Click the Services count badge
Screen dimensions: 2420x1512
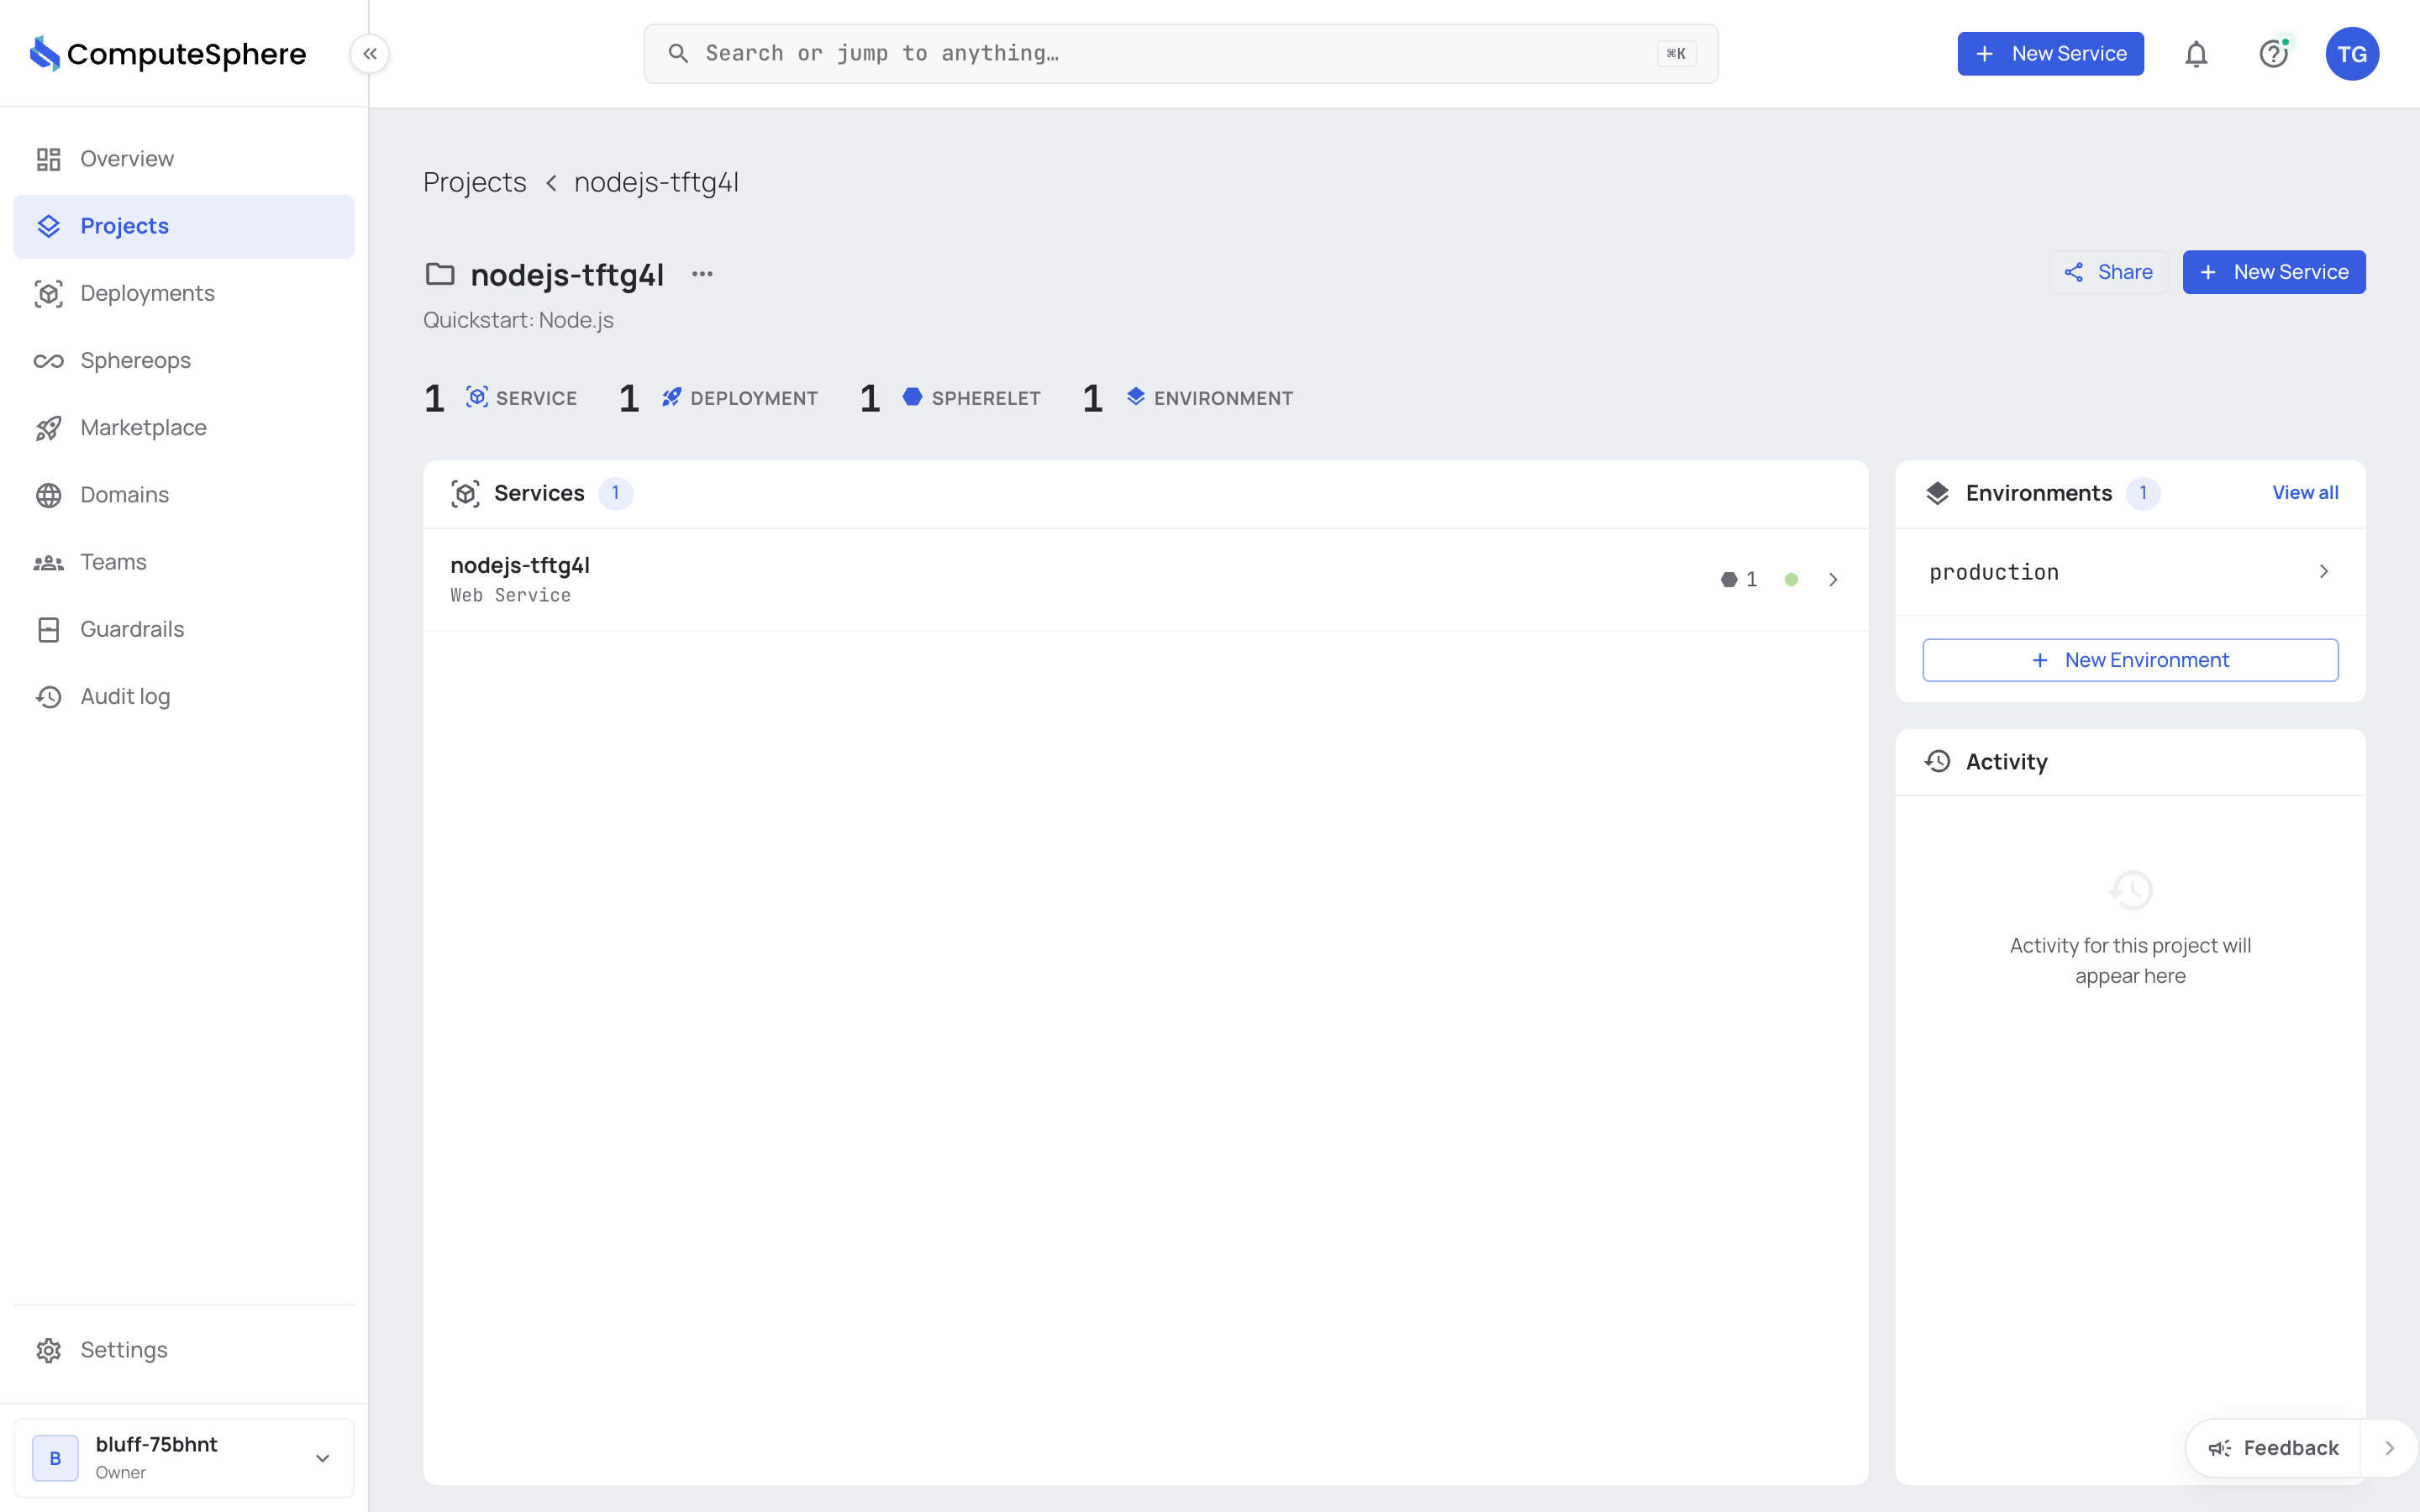tap(615, 493)
